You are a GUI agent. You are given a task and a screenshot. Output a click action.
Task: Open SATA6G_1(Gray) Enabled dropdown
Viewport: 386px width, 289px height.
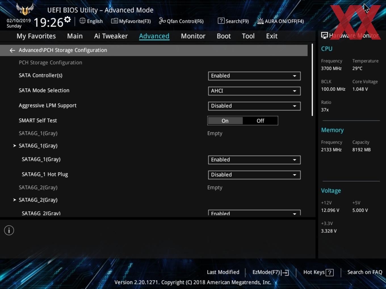[x=254, y=160]
